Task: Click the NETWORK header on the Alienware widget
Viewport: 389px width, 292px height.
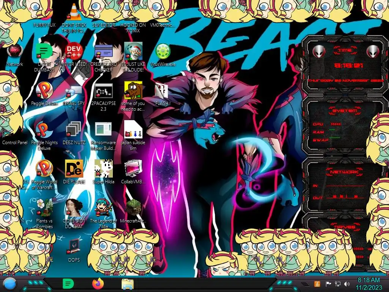Action: click(344, 172)
